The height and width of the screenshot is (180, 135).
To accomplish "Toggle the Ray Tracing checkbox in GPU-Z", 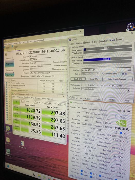I will pyautogui.click(x=91, y=177).
